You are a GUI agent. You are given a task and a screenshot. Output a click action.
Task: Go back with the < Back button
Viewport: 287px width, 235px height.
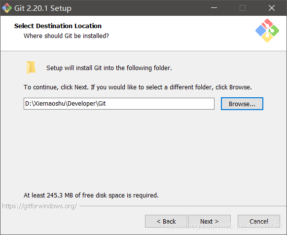(x=166, y=221)
